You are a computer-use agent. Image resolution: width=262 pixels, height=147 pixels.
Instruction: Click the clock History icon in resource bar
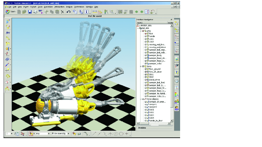coord(177,81)
